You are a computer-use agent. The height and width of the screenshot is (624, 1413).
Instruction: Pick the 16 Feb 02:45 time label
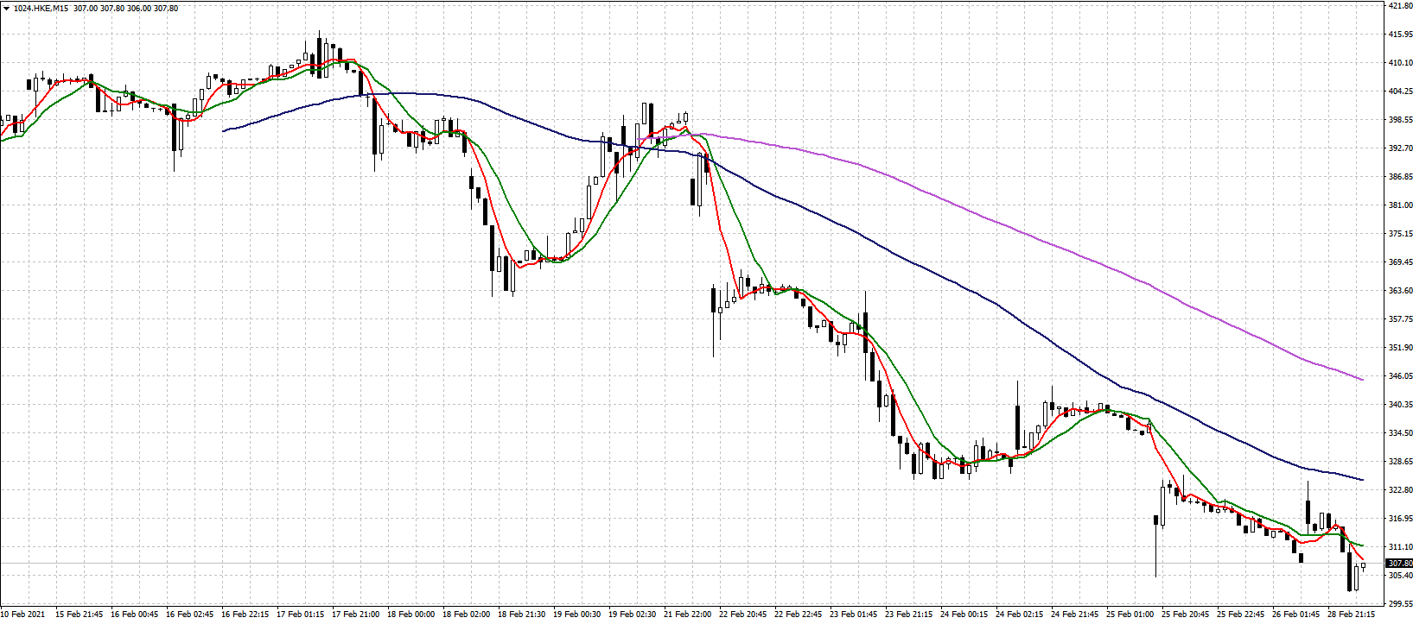tap(190, 615)
